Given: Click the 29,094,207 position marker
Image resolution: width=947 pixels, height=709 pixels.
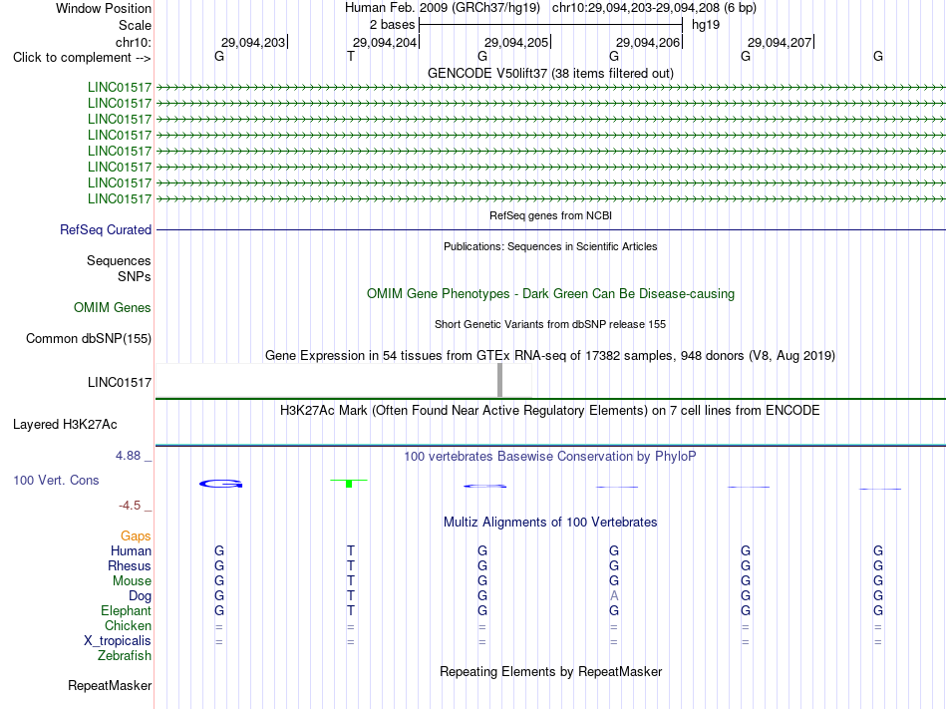Looking at the screenshot, I should pos(780,42).
